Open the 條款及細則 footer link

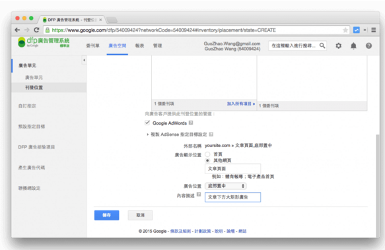coord(180,231)
